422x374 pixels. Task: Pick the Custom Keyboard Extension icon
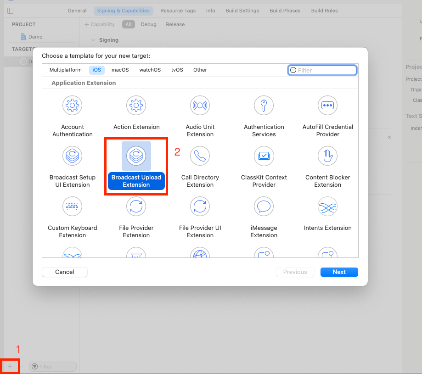(73, 206)
